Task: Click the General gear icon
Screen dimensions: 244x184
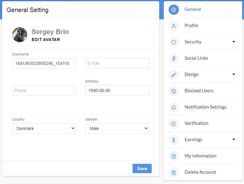Action: pos(173,10)
